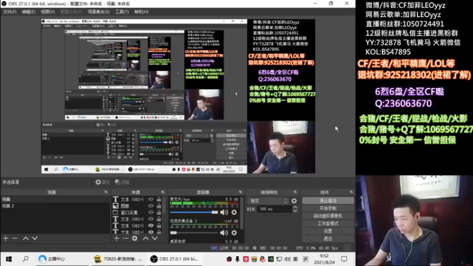
Task: Switch to 70820-新浪微博 taskbar window
Action: [118, 259]
